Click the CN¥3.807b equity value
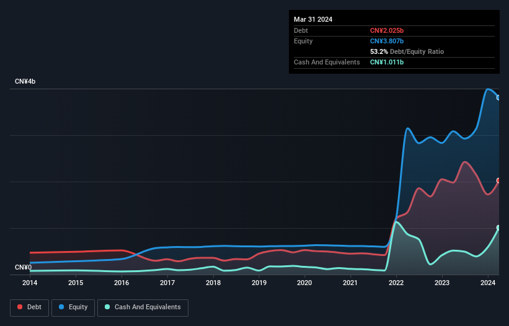The height and width of the screenshot is (326, 509). click(x=387, y=41)
